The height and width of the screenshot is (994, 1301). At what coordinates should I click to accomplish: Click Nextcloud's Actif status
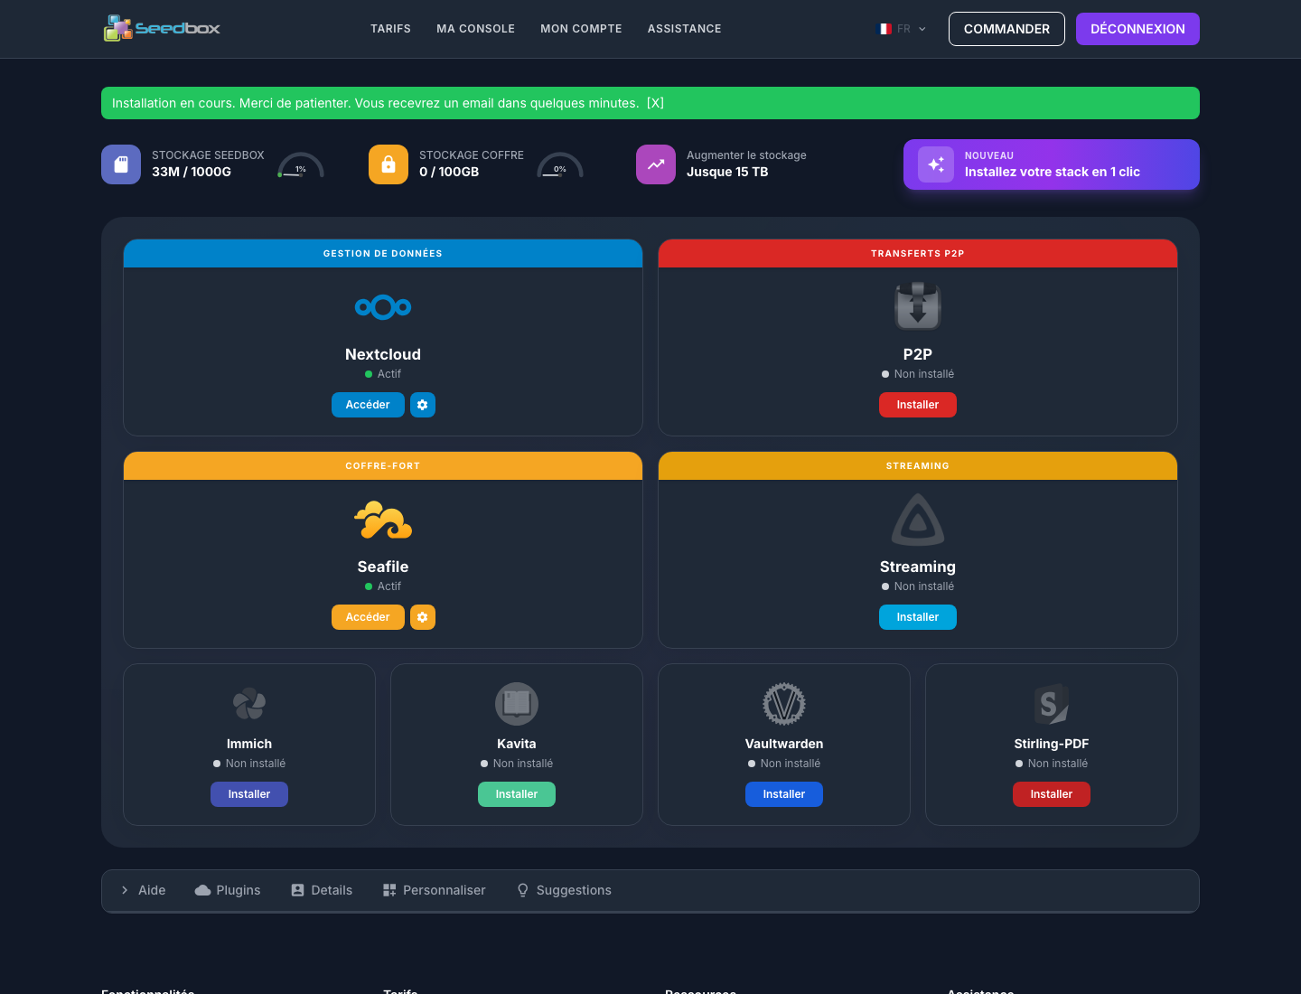click(x=383, y=374)
